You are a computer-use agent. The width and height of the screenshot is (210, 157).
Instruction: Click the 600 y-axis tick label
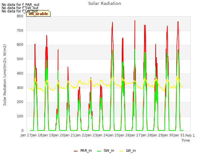[20, 45]
